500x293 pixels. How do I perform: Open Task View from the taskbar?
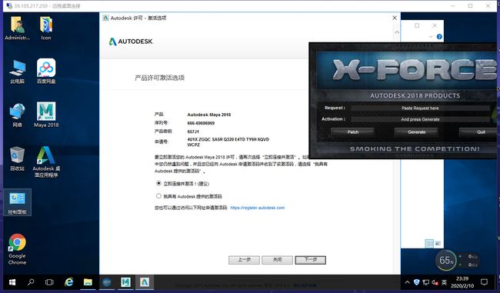click(49, 282)
